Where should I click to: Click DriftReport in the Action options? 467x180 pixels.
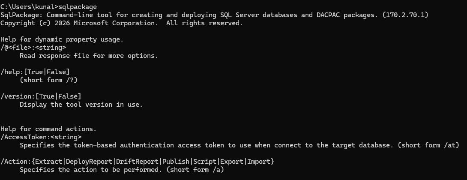coord(137,162)
